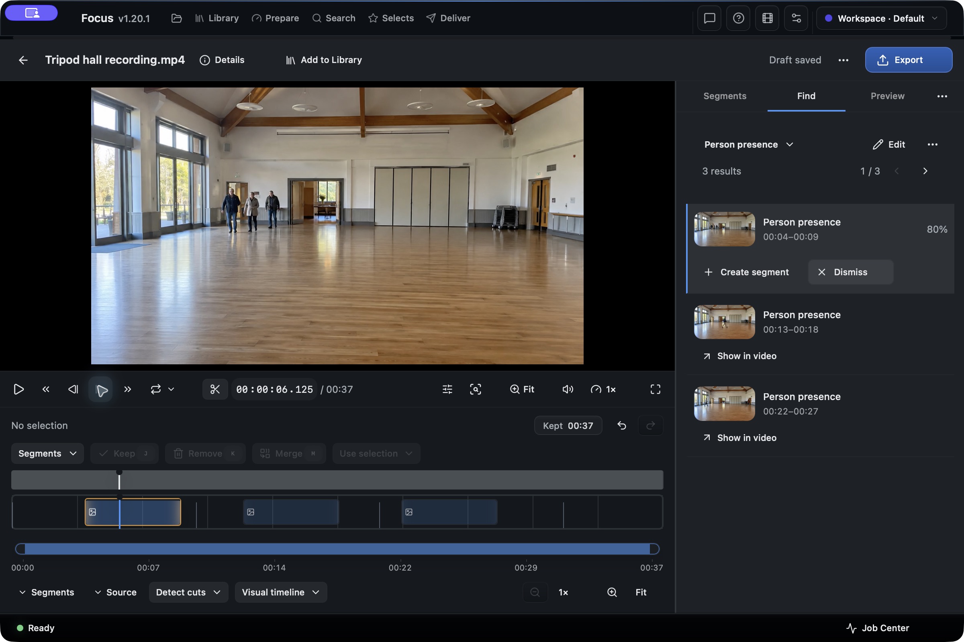Open more options next to Draft saved

pyautogui.click(x=843, y=60)
